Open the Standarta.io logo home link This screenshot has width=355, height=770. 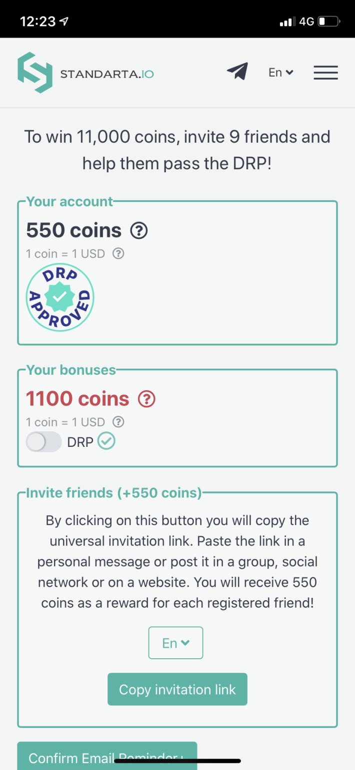(x=85, y=73)
